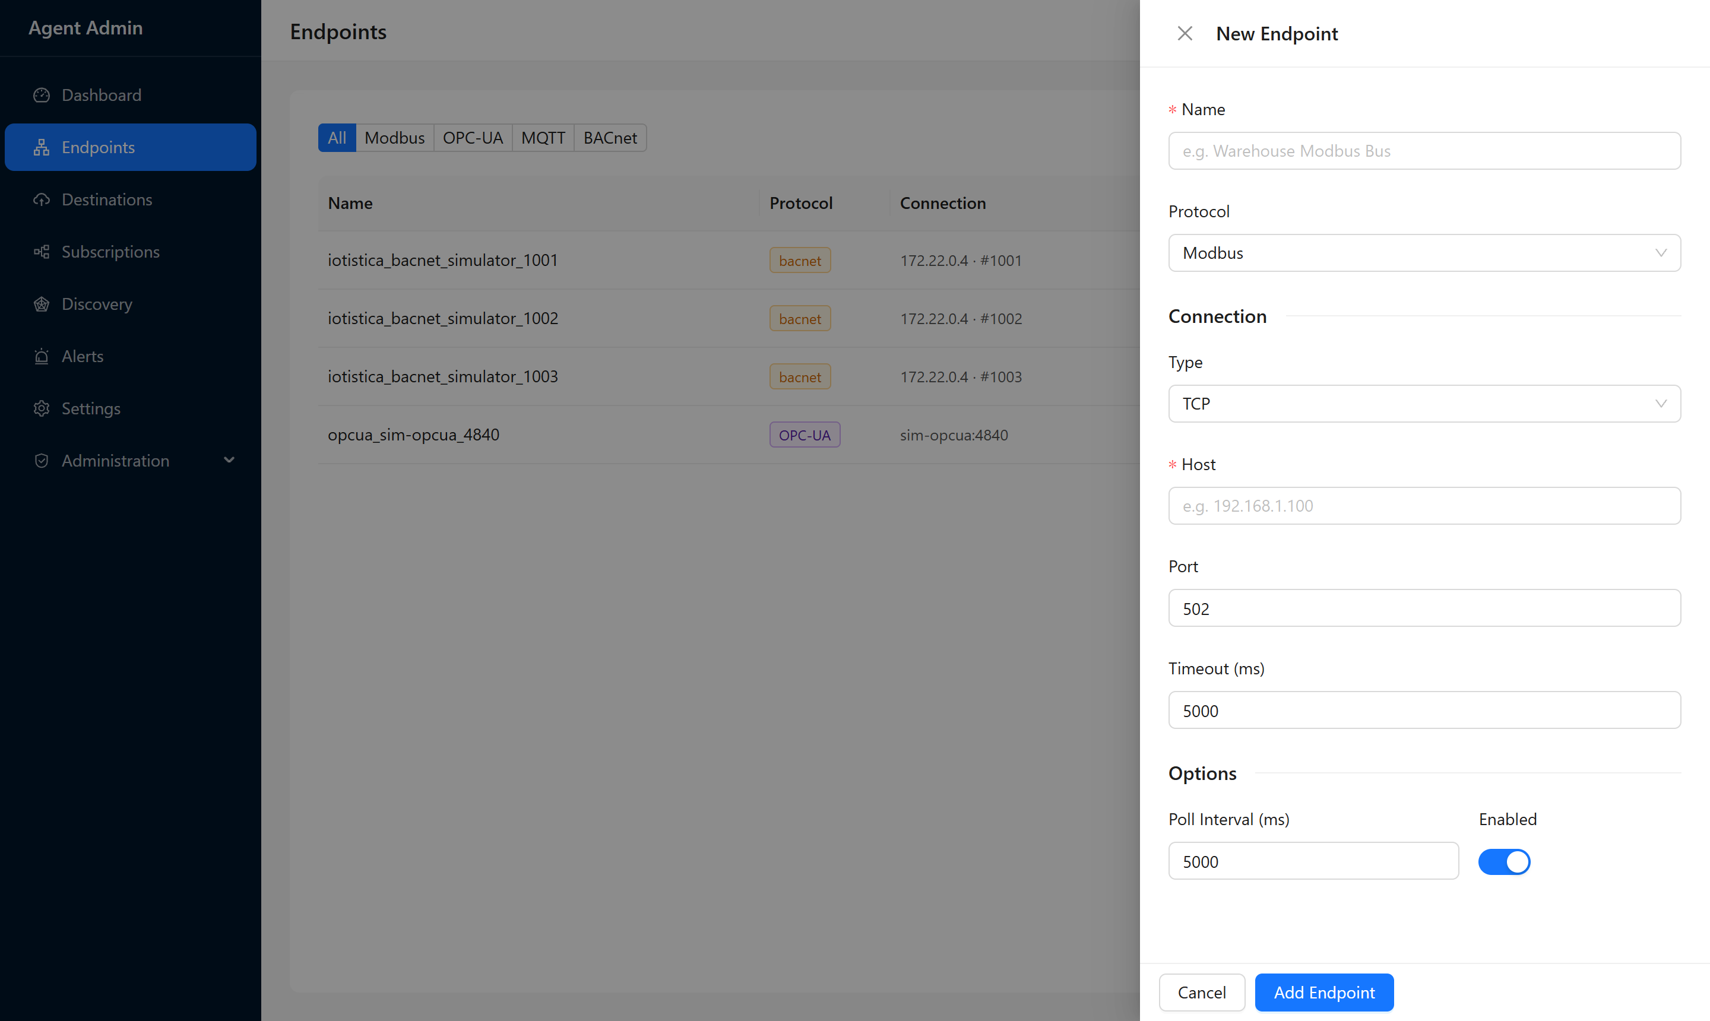
Task: Click the Administration shield icon
Action: 42,461
